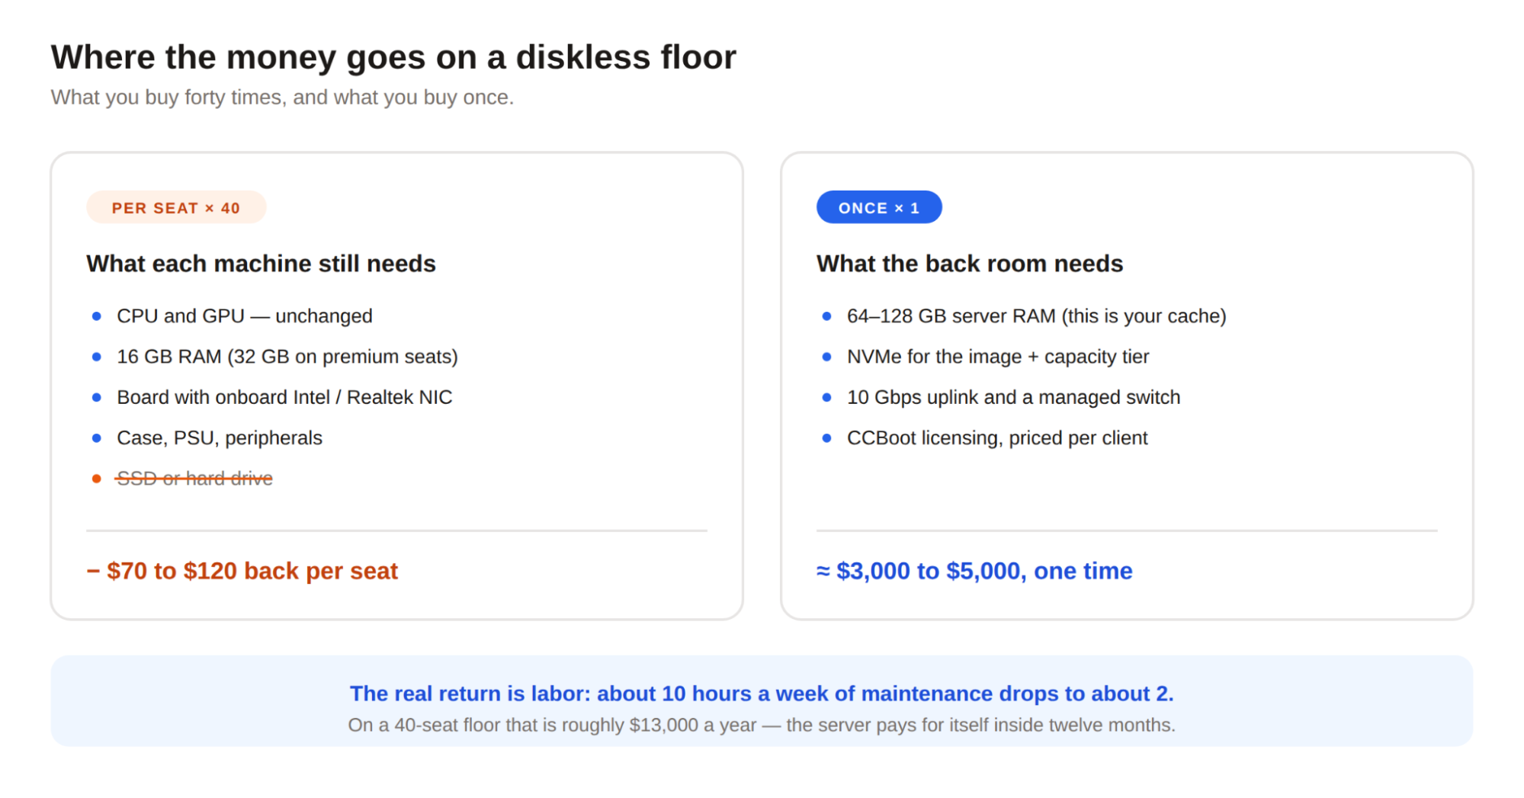Select 10 Gbps uplink and managed switch
Image resolution: width=1524 pixels, height=798 pixels.
tap(1013, 397)
